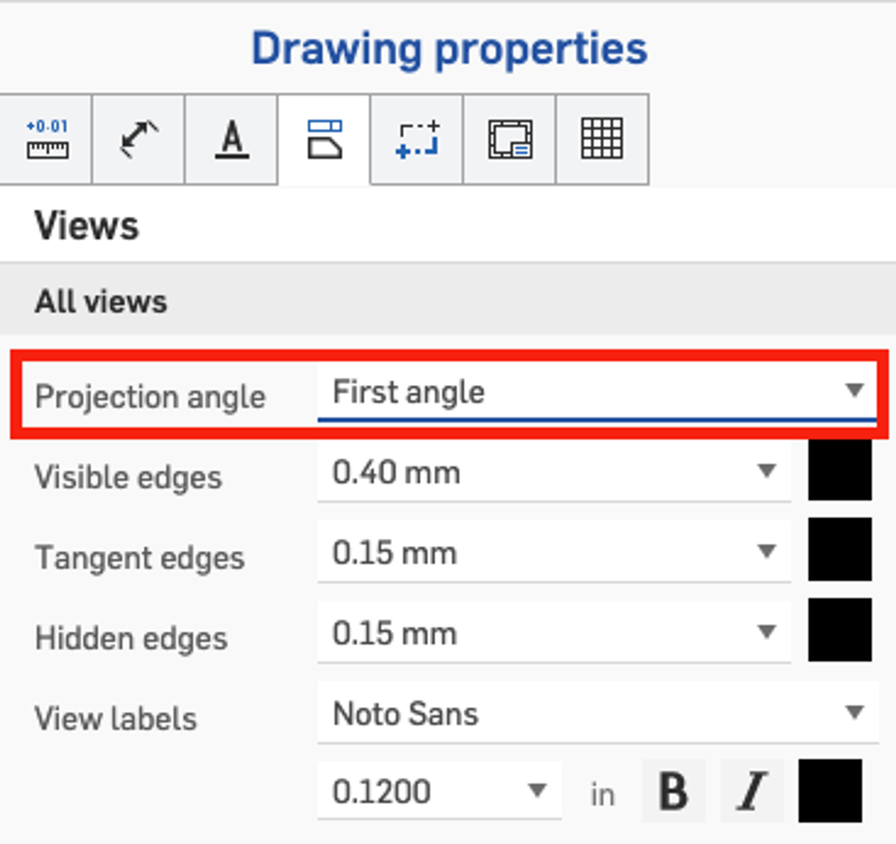The image size is (896, 844).
Task: Click the Visible edges color swatch
Action: pyautogui.click(x=839, y=470)
